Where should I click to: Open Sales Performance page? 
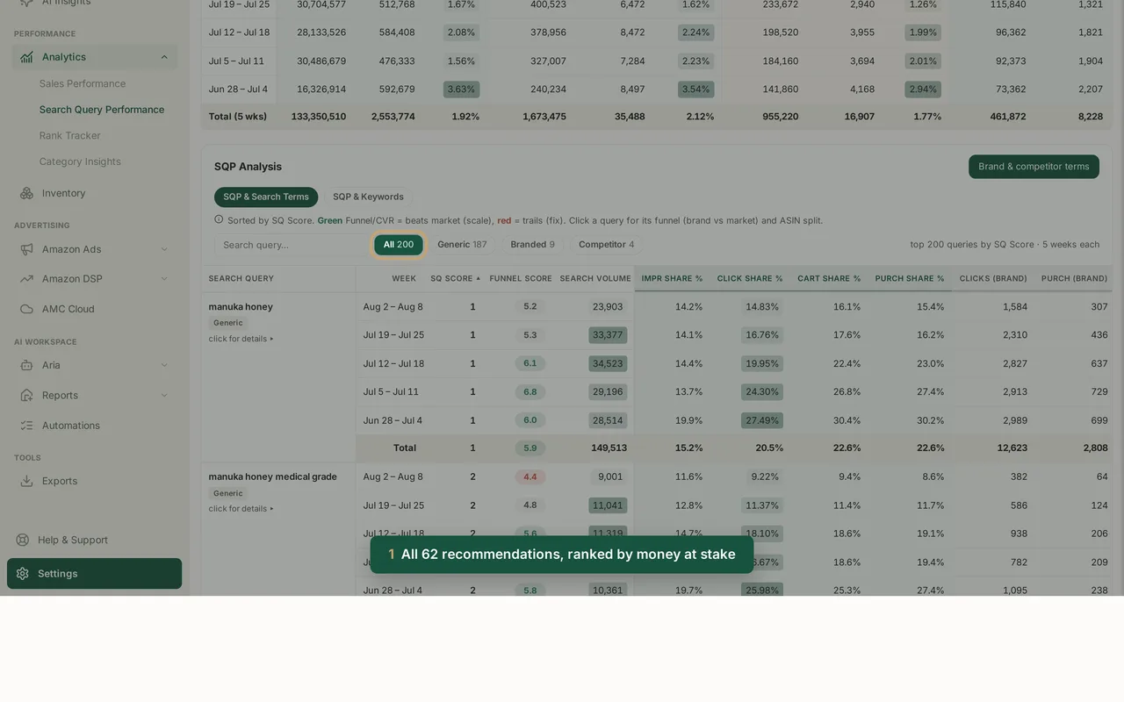point(83,83)
